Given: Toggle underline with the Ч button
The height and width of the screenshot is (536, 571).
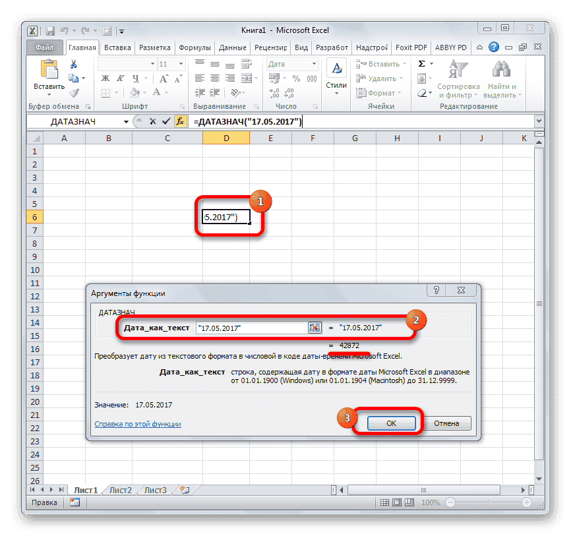Looking at the screenshot, I should (136, 76).
